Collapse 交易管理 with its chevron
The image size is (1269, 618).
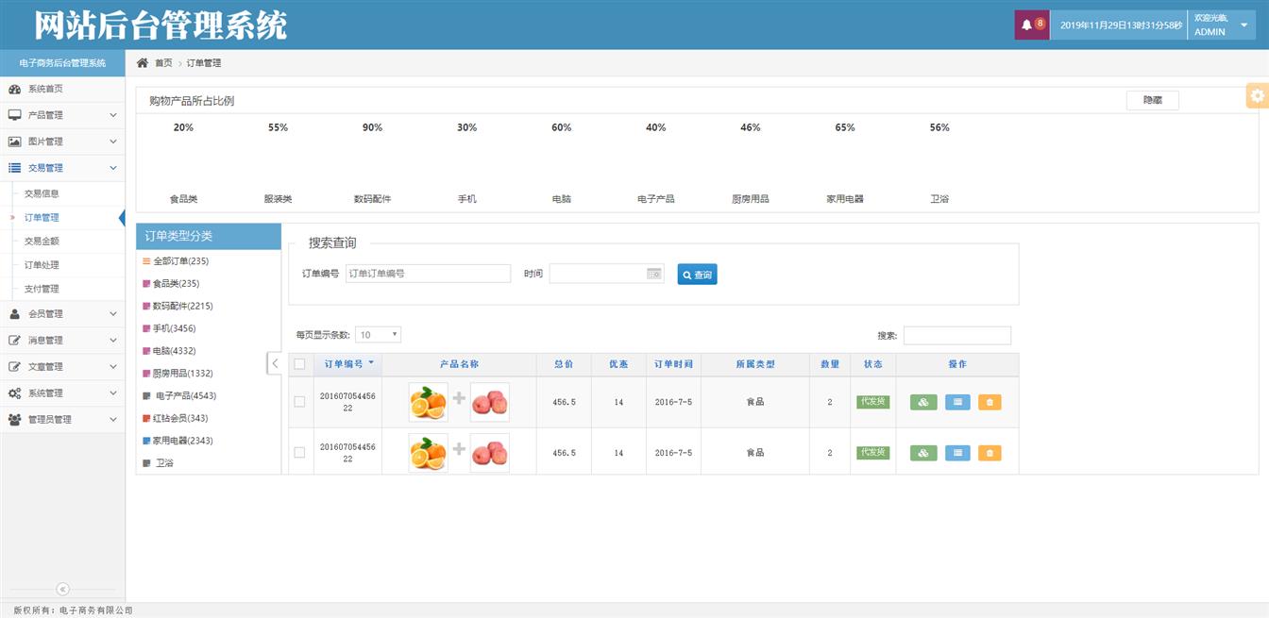[113, 168]
